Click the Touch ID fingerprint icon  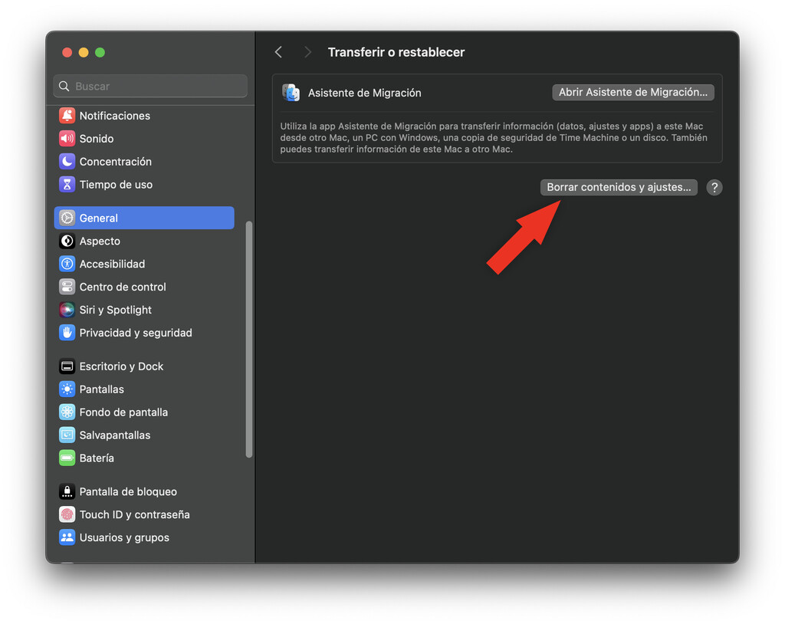click(67, 514)
